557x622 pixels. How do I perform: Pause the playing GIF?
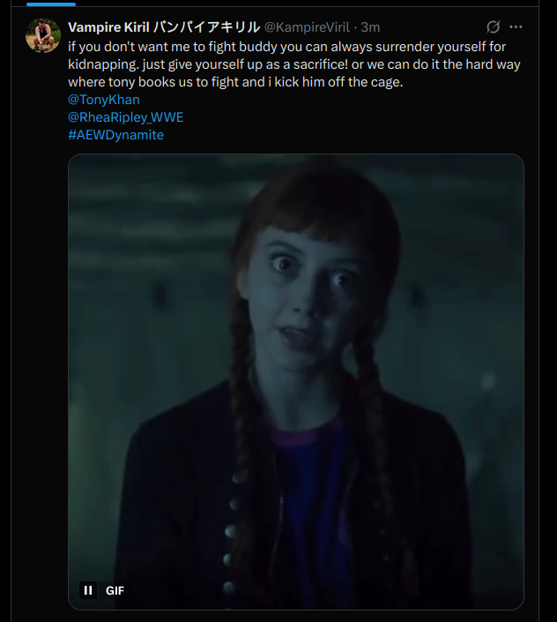88,590
